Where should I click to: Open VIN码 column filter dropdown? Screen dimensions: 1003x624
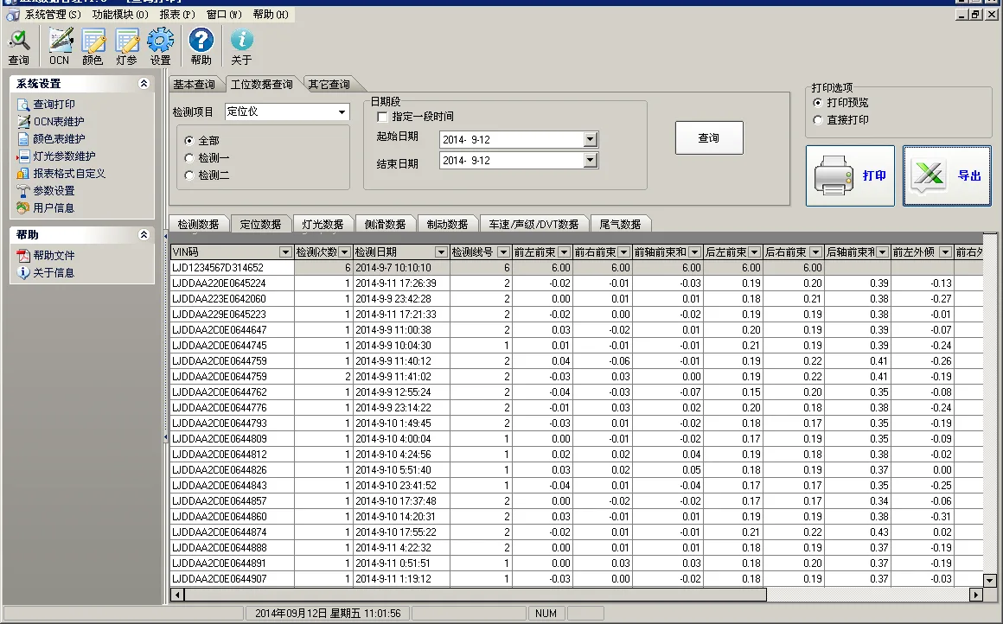pos(286,252)
